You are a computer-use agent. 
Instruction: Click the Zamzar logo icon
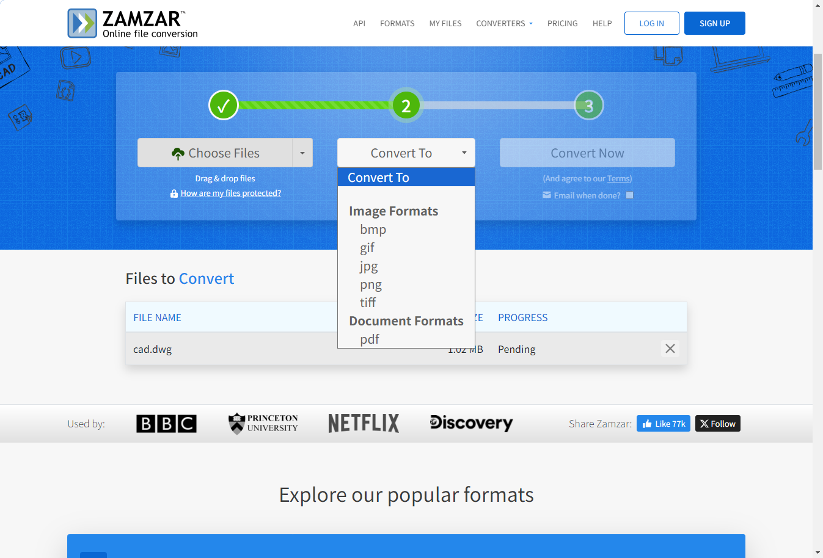(x=82, y=23)
